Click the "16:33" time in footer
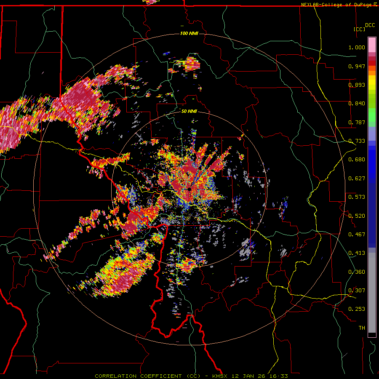Screen dimensions: 379x379 pyautogui.click(x=278, y=376)
